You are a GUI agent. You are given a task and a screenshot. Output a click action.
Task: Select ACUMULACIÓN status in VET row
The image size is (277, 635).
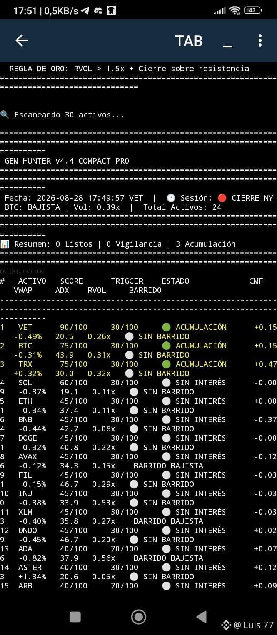[x=201, y=327]
